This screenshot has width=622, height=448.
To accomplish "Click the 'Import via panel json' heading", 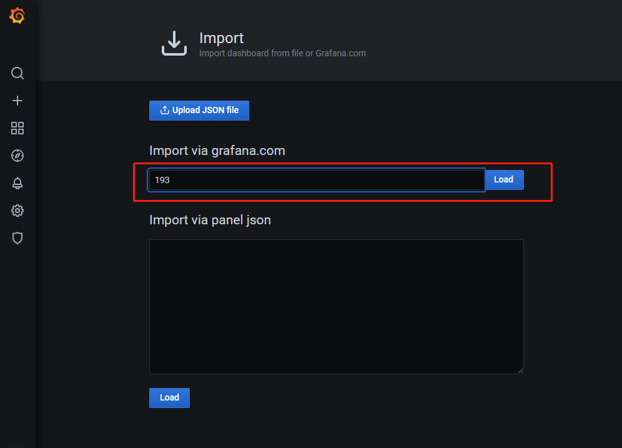I will tap(210, 220).
